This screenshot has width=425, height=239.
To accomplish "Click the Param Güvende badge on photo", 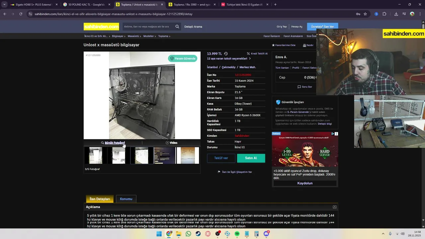I will 183,58.
